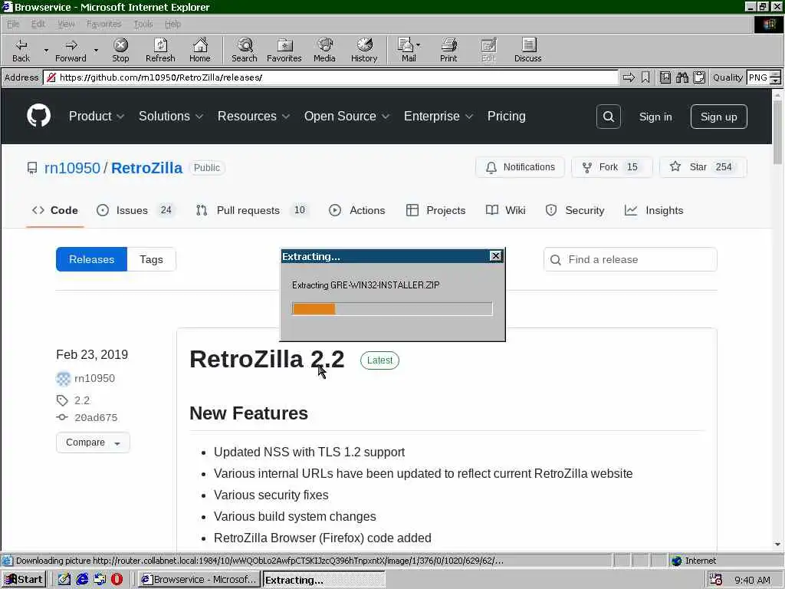Launch Opera from quick launch icon
This screenshot has width=785, height=589.
click(x=117, y=579)
